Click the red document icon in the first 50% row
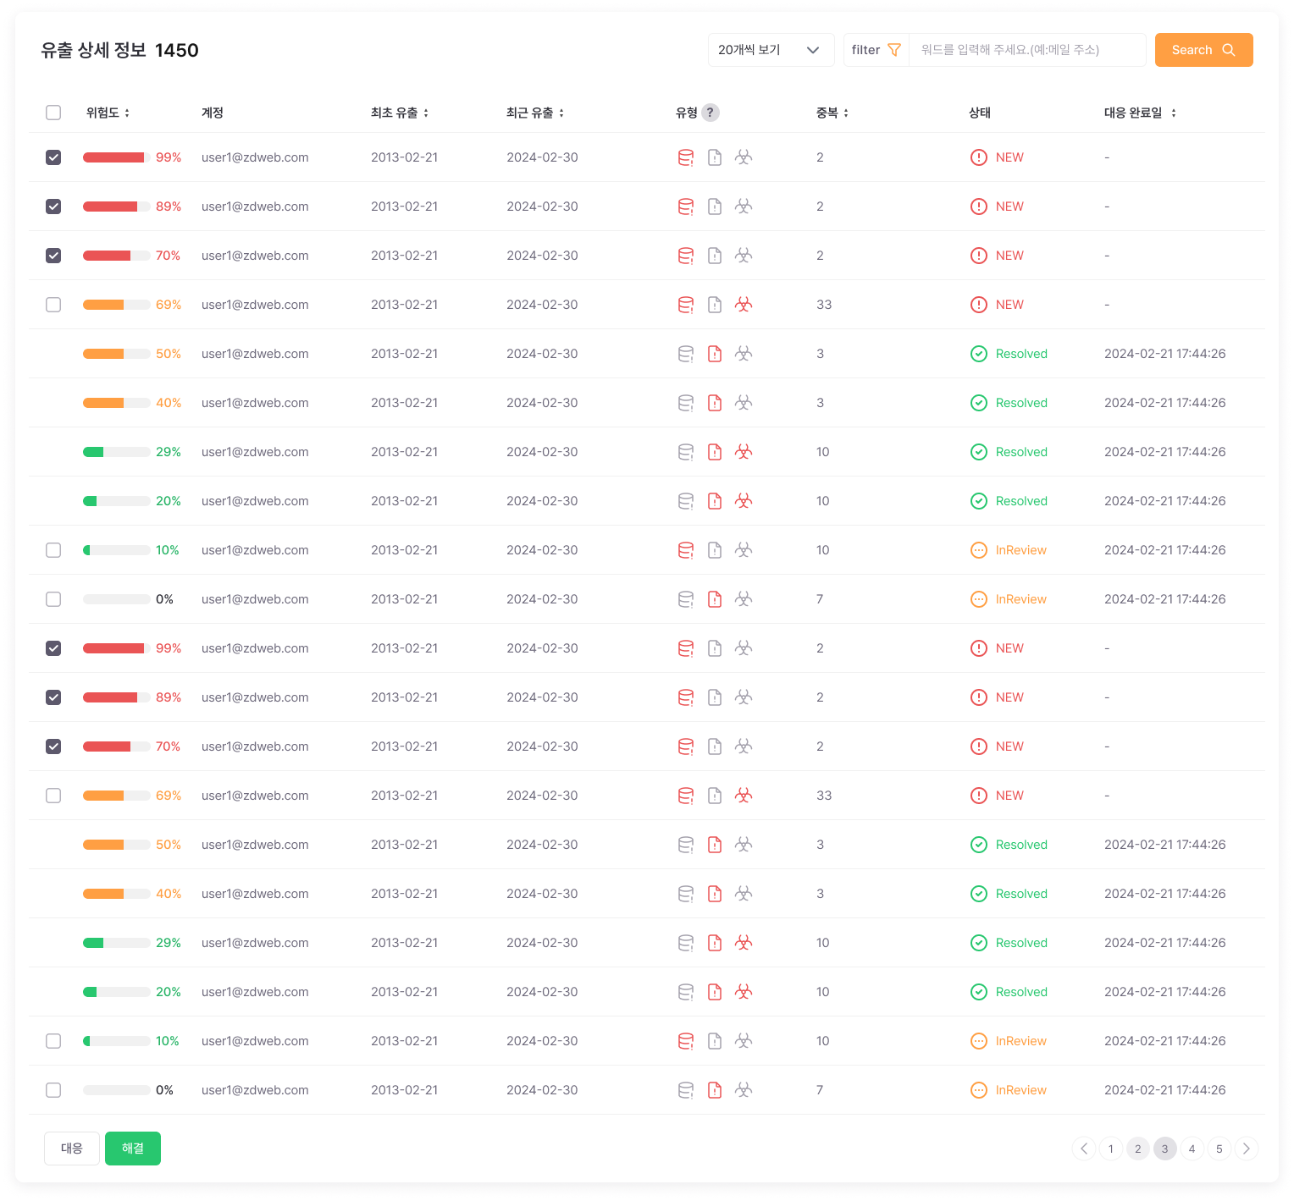The height and width of the screenshot is (1201, 1294). coord(715,354)
